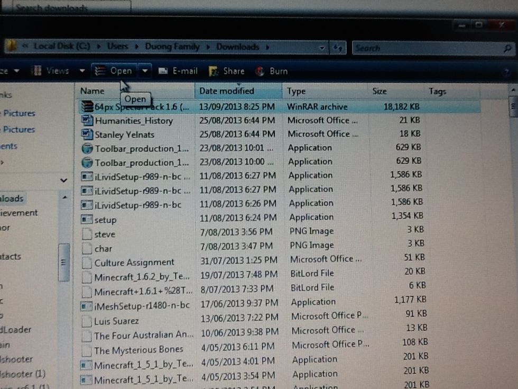Expand the breadcrumb arrow after Users
The width and height of the screenshot is (518, 389).
[x=136, y=47]
